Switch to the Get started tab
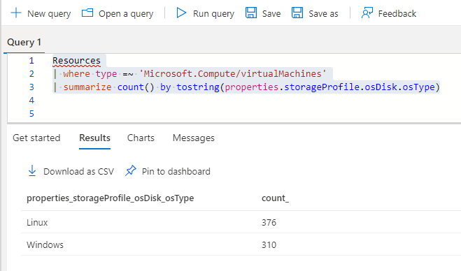Viewport: 461px width, 271px height. (x=36, y=138)
